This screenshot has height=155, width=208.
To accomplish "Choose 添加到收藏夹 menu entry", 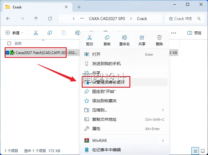I will point(125,101).
